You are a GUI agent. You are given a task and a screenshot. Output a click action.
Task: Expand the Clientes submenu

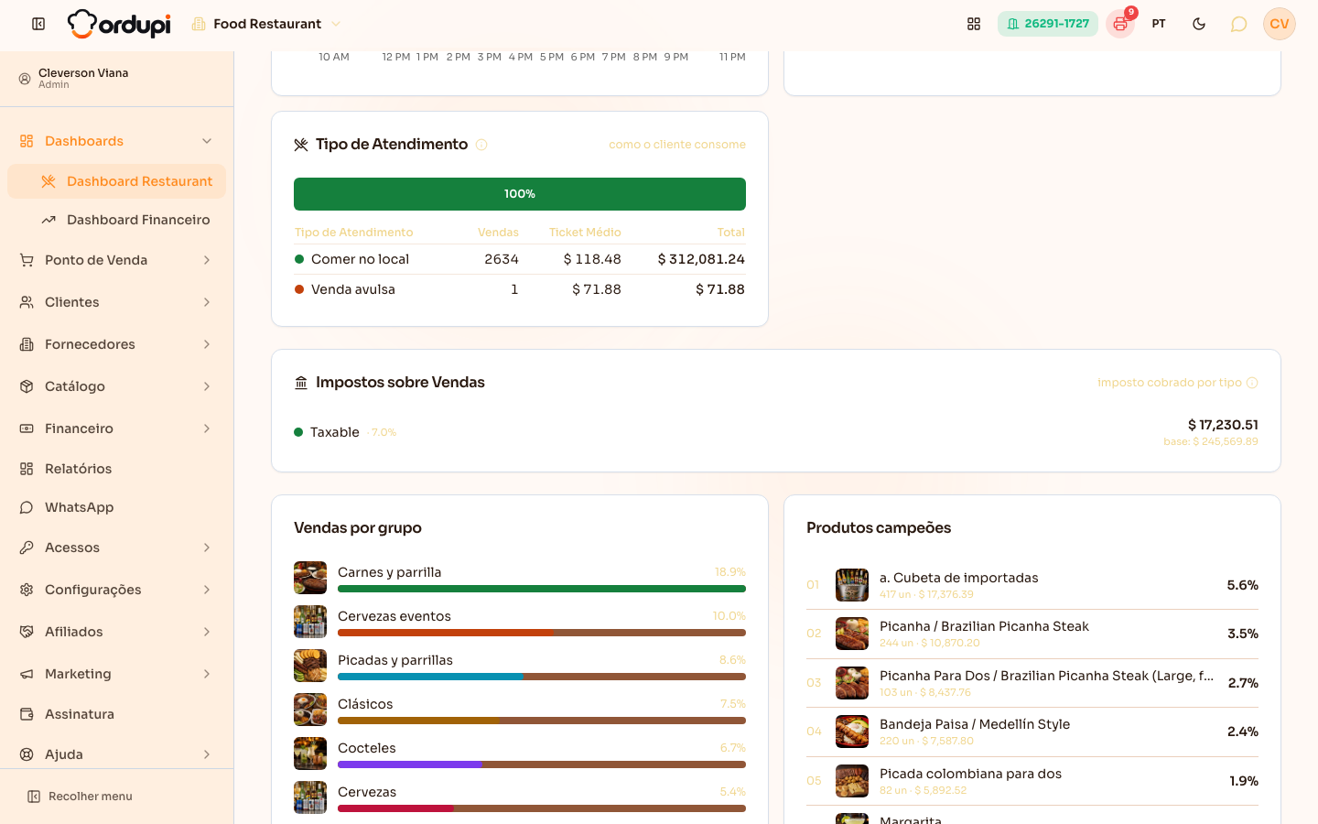[x=116, y=302]
